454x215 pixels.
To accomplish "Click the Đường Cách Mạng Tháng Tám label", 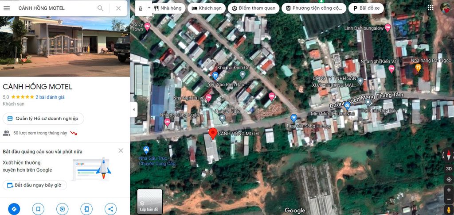I will tap(367, 100).
